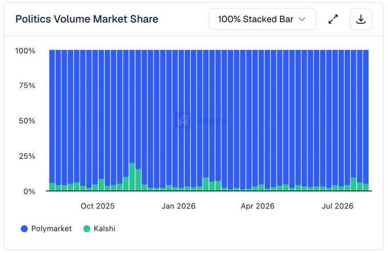Click the Apr 2026 axis label
The width and height of the screenshot is (388, 253).
(257, 206)
